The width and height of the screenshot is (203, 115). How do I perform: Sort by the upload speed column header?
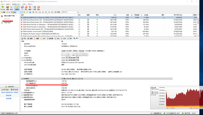pos(145,15)
